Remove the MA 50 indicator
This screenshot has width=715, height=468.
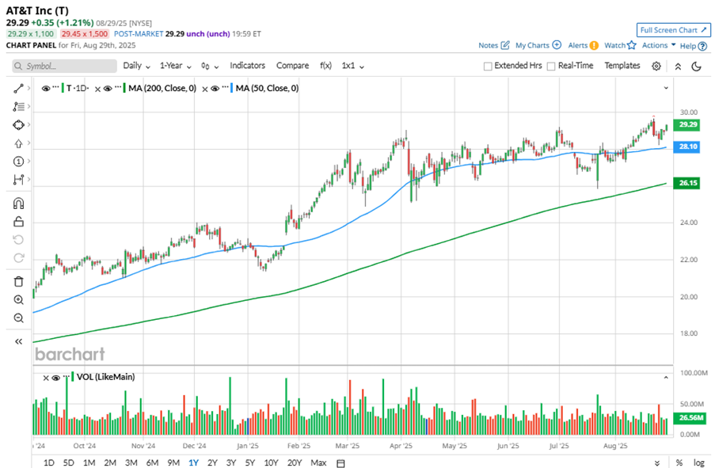(205, 89)
